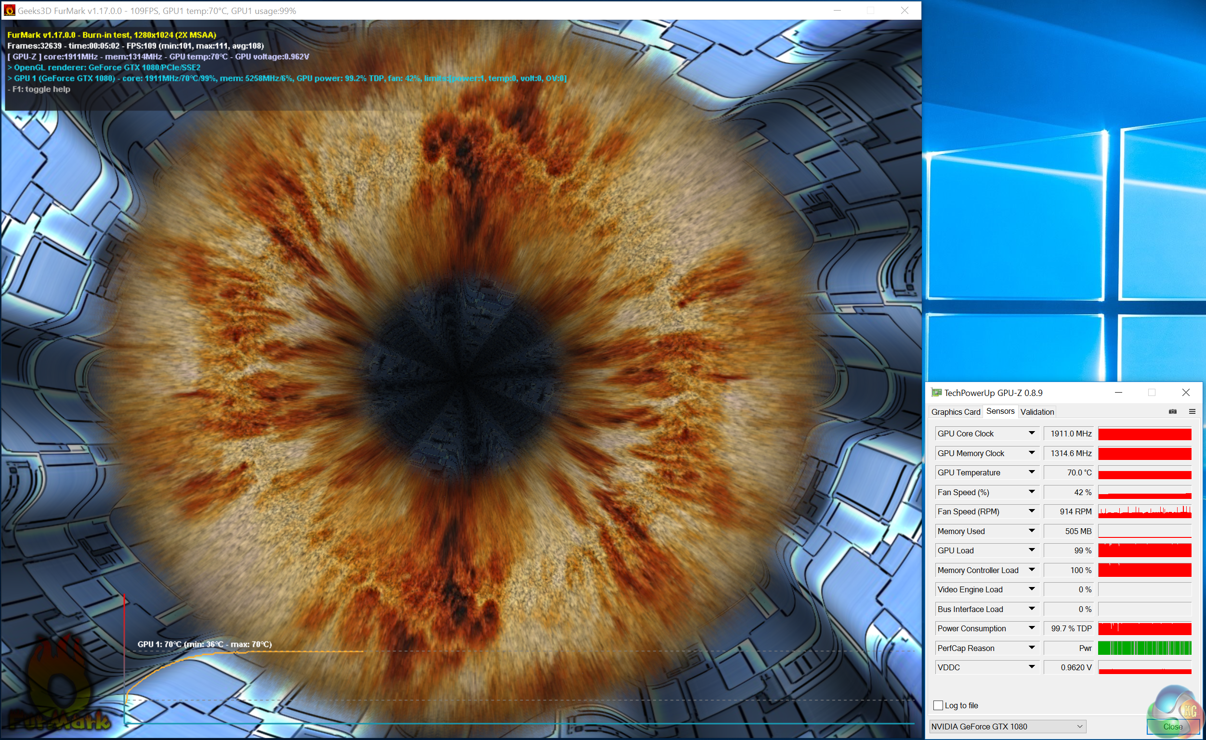1206x740 pixels.
Task: Click the Power Consumption red graph
Action: tap(1144, 628)
